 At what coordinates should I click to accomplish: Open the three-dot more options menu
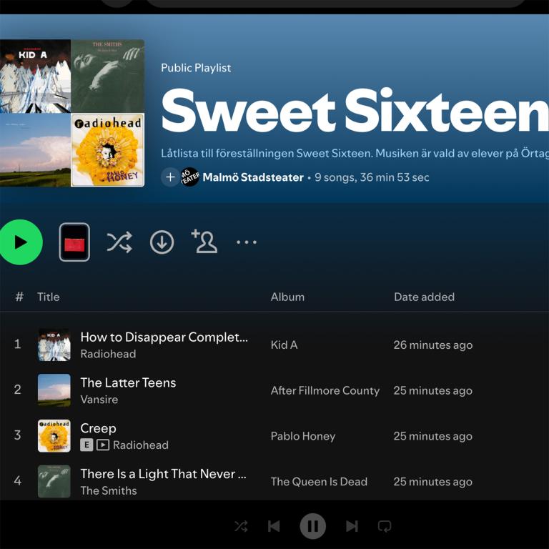247,242
